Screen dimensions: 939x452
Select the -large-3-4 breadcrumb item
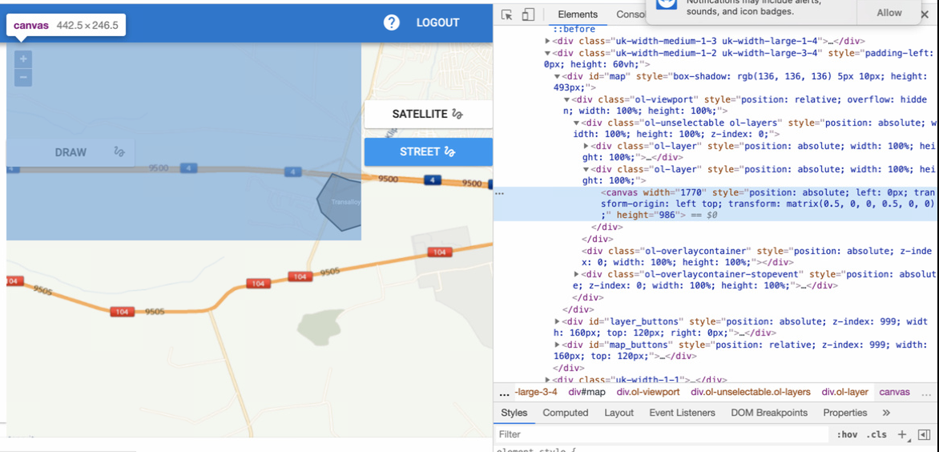pyautogui.click(x=537, y=393)
